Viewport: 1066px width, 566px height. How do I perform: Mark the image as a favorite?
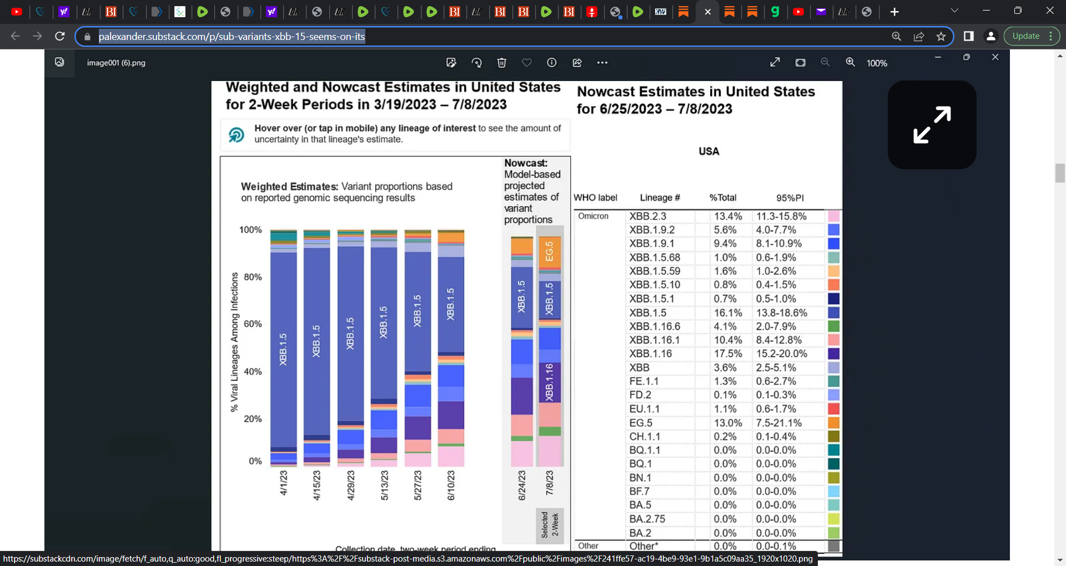[527, 63]
